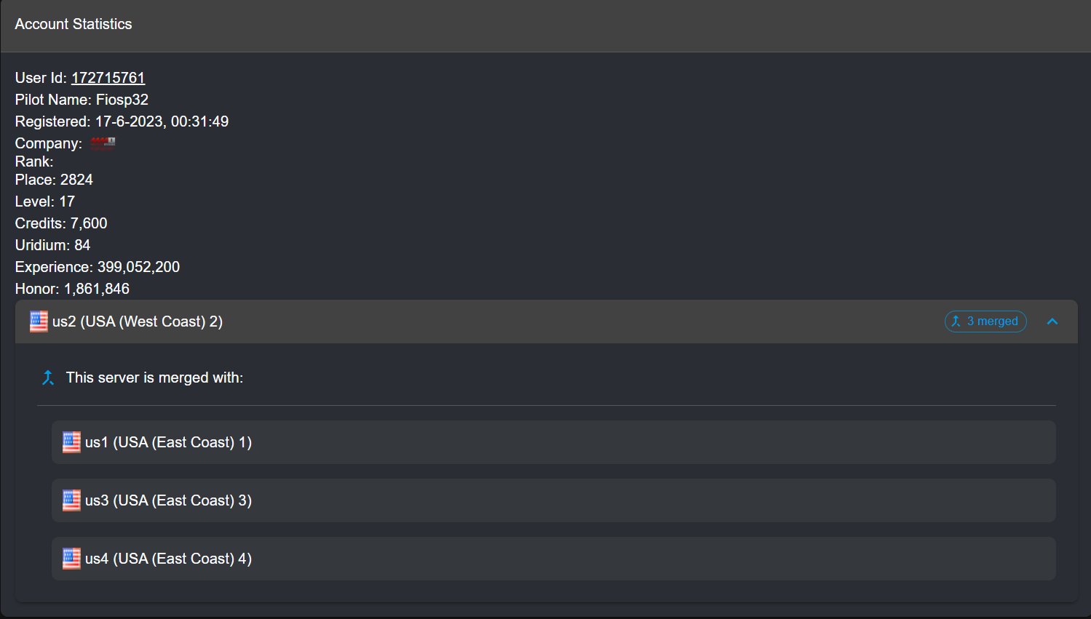The image size is (1091, 619).
Task: Click the Credits 7,600 line
Action: click(61, 223)
